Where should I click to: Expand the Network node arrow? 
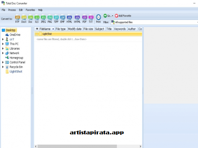[3, 53]
